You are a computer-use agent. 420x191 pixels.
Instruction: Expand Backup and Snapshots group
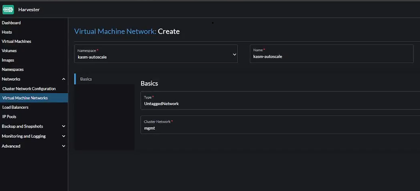tap(64, 126)
